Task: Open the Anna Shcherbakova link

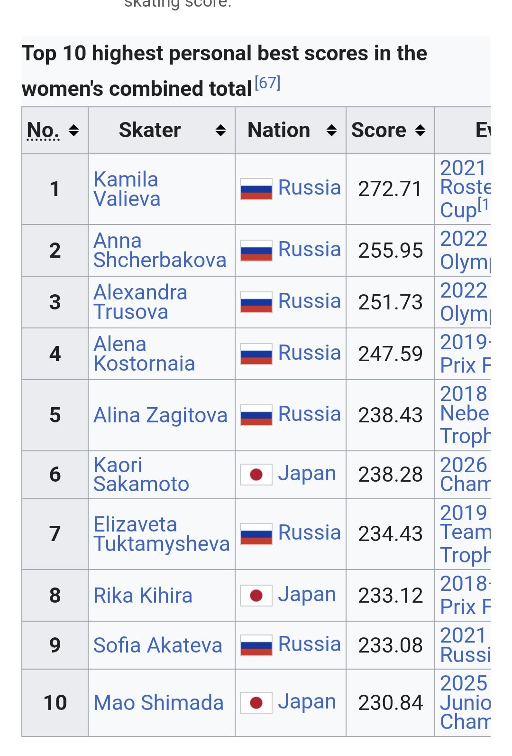Action: (159, 250)
